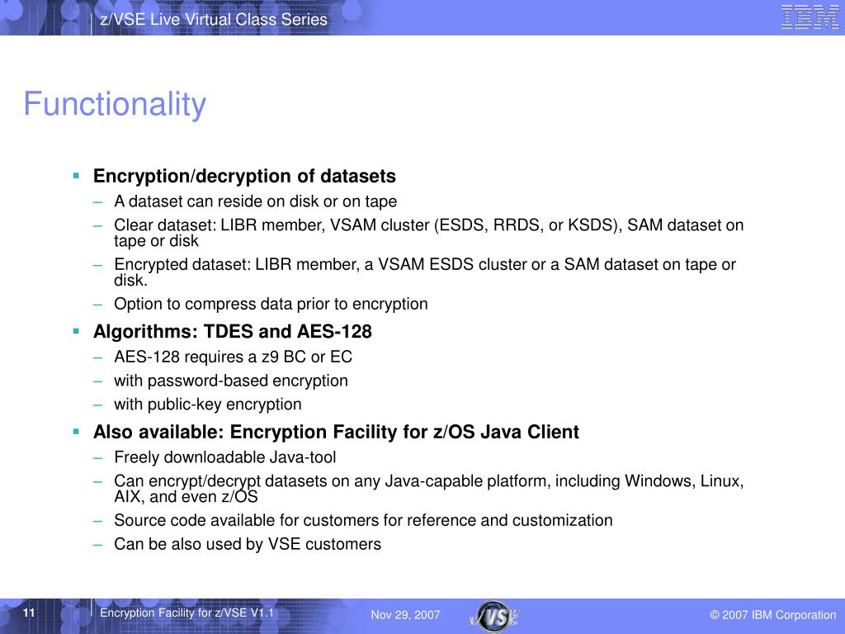The width and height of the screenshot is (845, 634).
Task: Click the z/VSE logo in footer
Action: (494, 616)
